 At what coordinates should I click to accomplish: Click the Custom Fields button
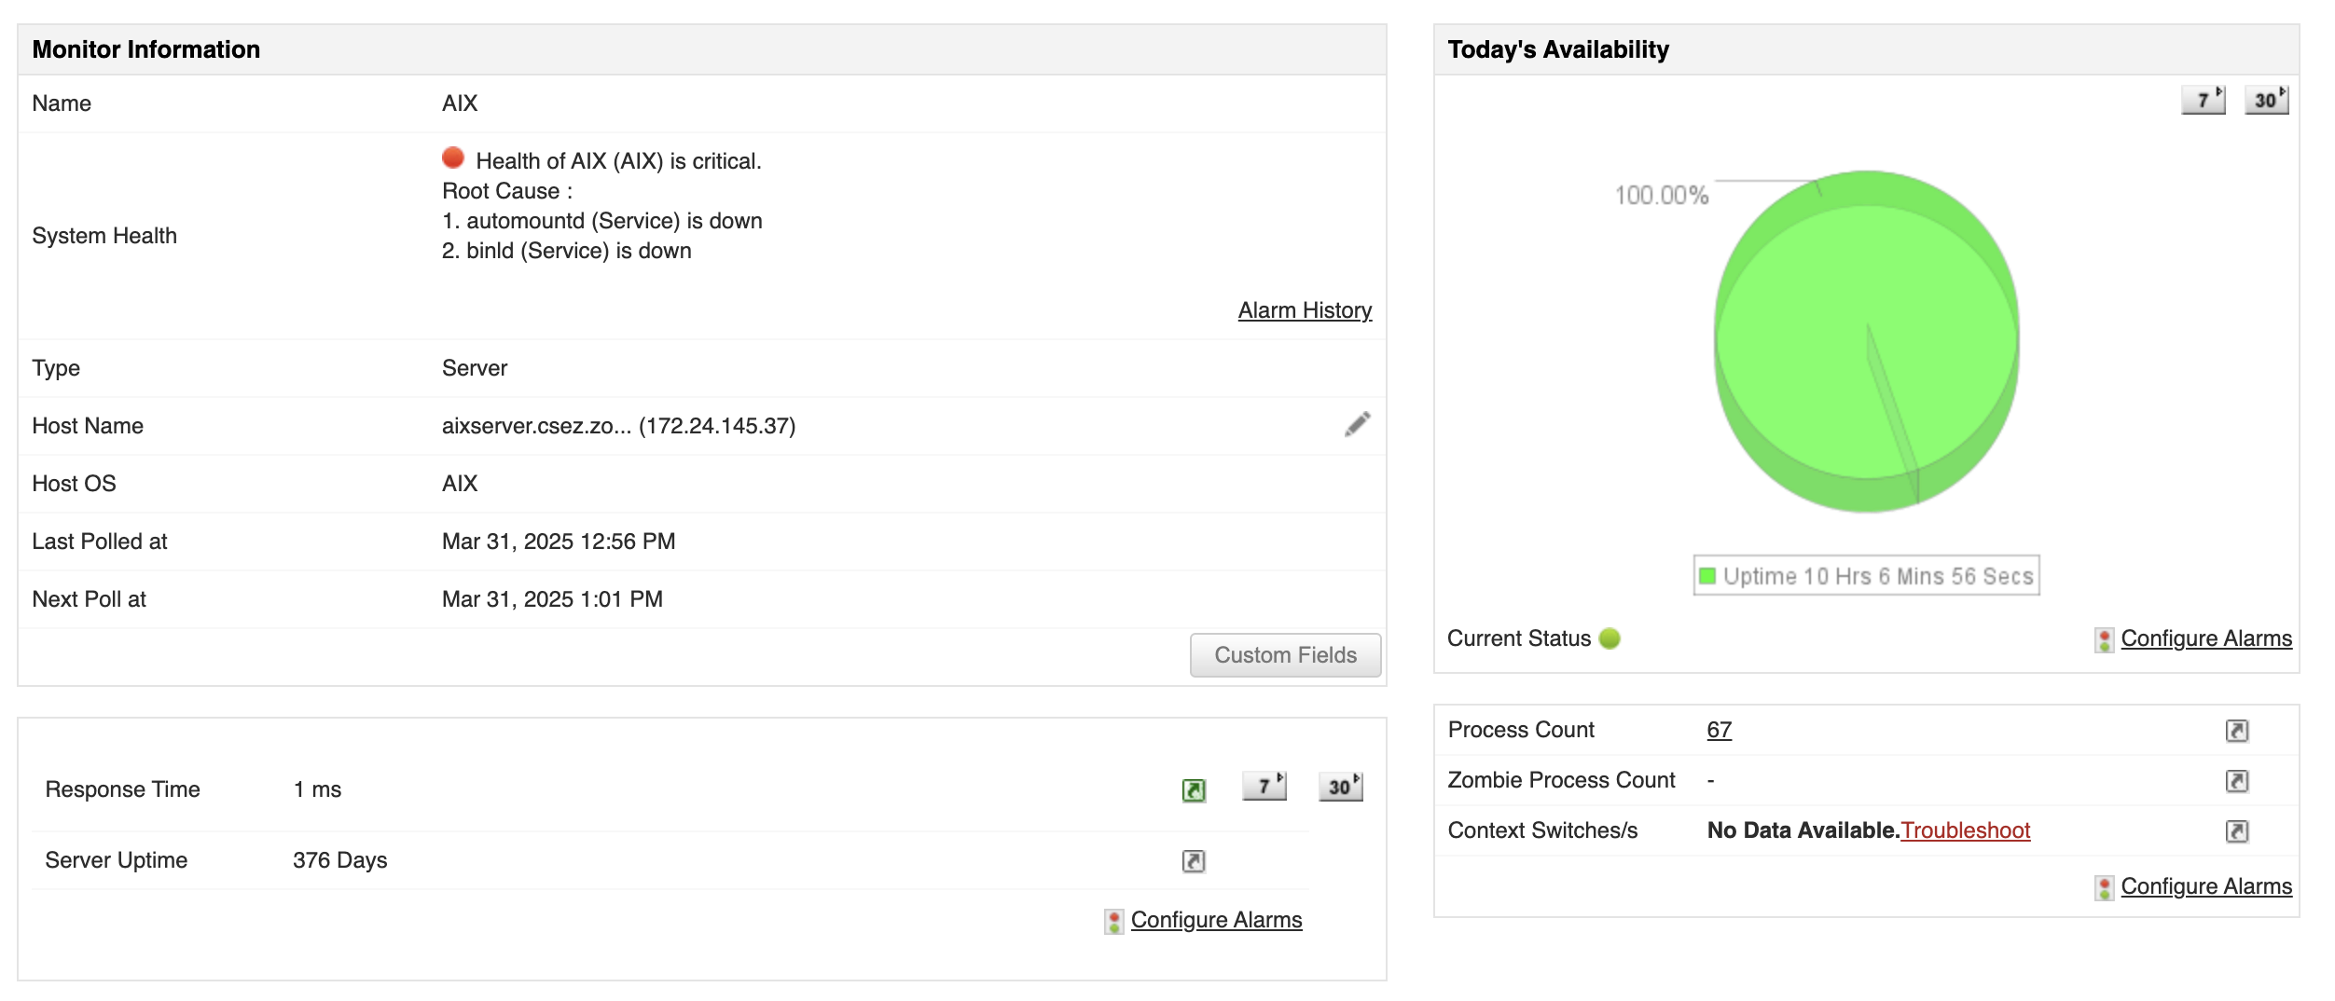pos(1284,654)
